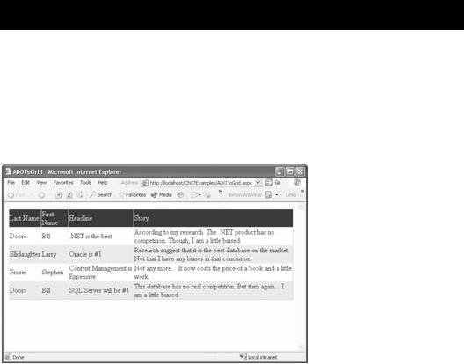This screenshot has height=364, width=464.
Task: Open the Media toolbar button
Action: 162,194
